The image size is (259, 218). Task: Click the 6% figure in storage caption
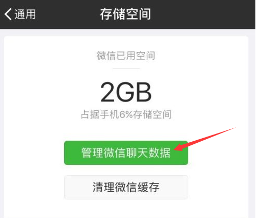(126, 114)
